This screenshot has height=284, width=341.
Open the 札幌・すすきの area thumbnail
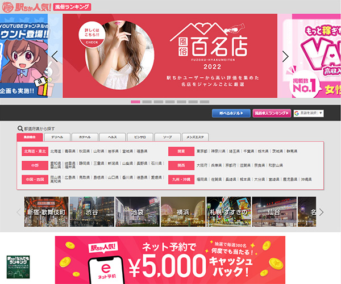[228, 212]
